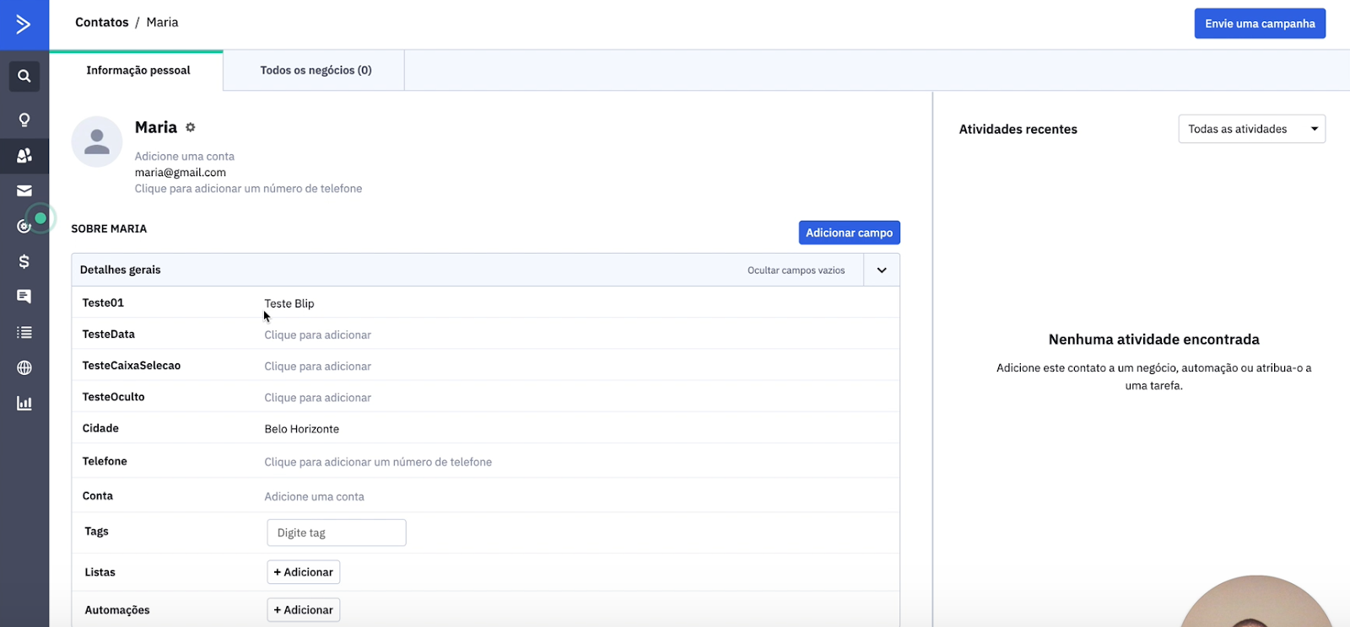Open the Lists icon in the sidebar

tap(24, 332)
